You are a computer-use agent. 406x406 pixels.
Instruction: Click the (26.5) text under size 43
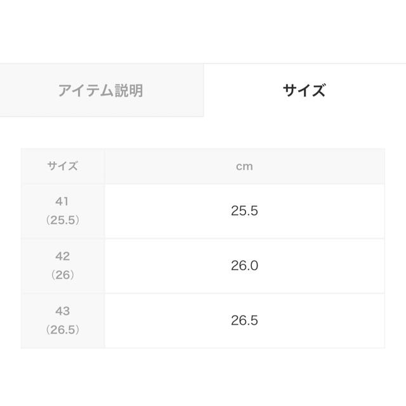63,330
